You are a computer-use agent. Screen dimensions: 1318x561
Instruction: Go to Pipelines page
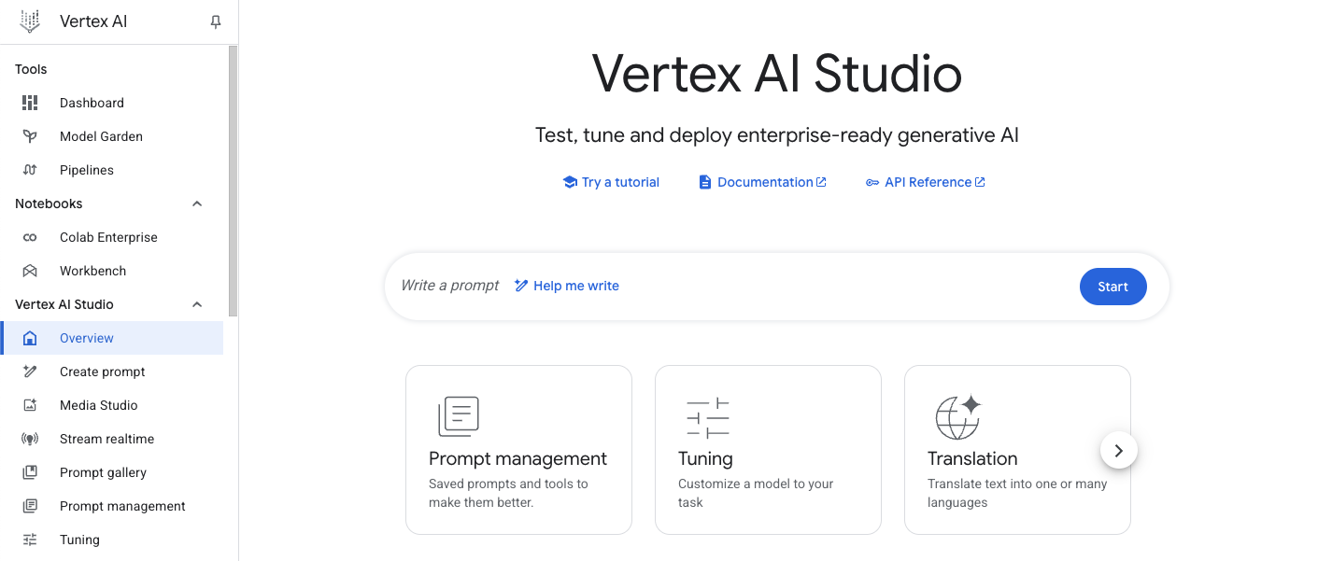click(112, 170)
